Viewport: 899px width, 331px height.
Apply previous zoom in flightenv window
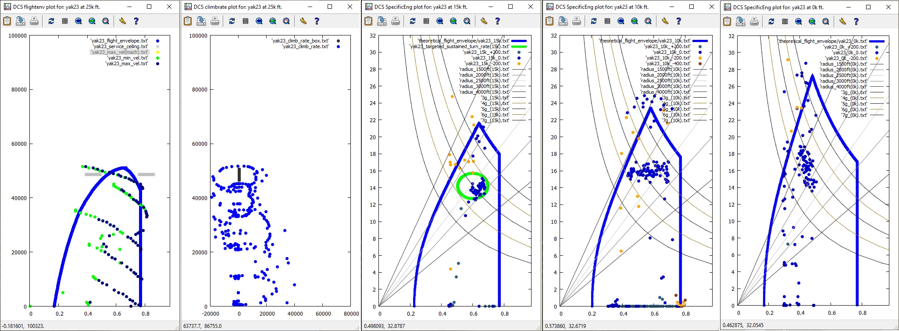(x=78, y=21)
